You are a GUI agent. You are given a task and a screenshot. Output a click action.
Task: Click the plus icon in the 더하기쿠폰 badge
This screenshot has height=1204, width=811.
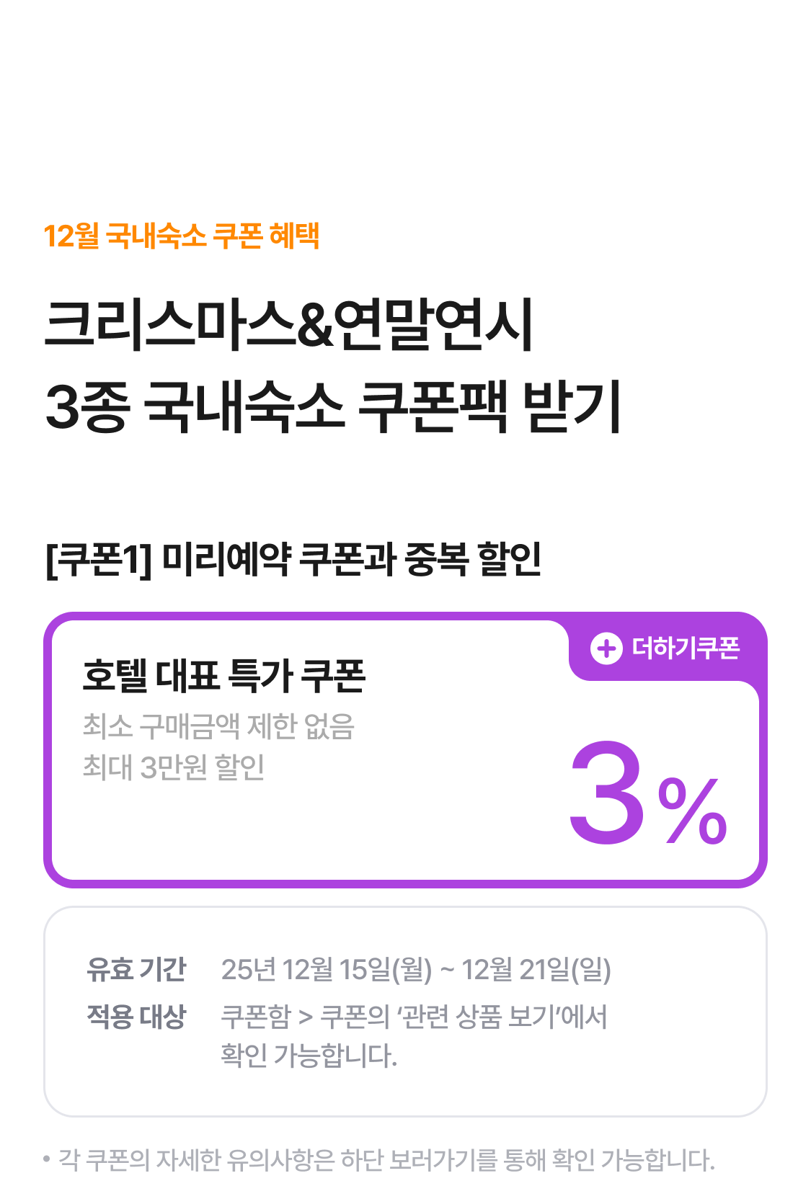pos(606,648)
